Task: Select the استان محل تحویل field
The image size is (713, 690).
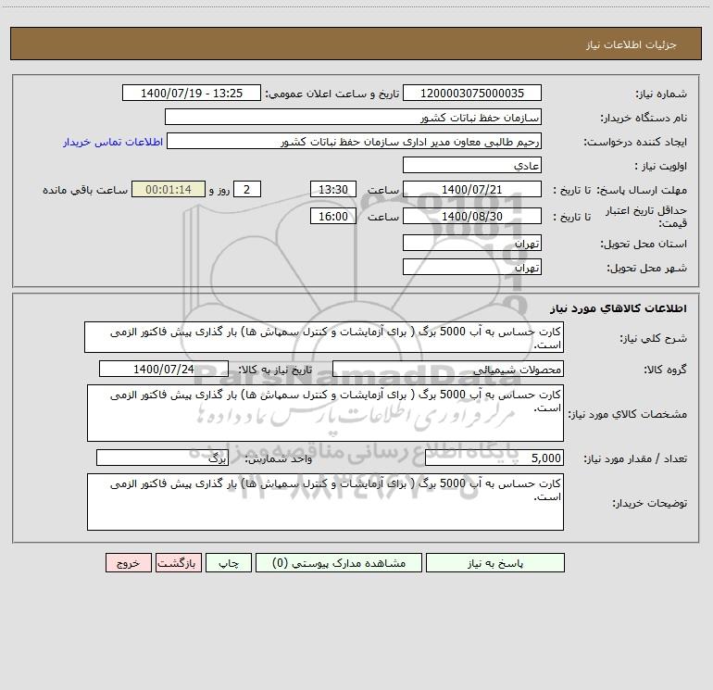Action: coord(472,243)
